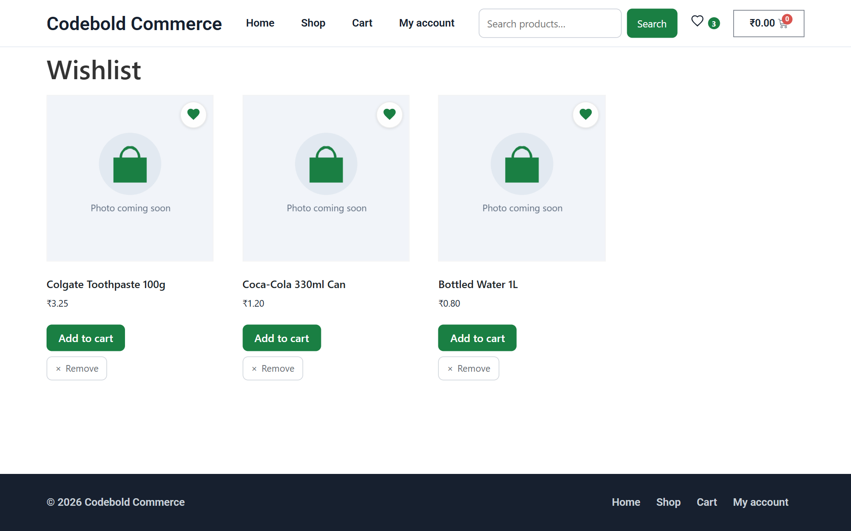Image resolution: width=851 pixels, height=531 pixels.
Task: Click the green Search button
Action: tap(652, 23)
